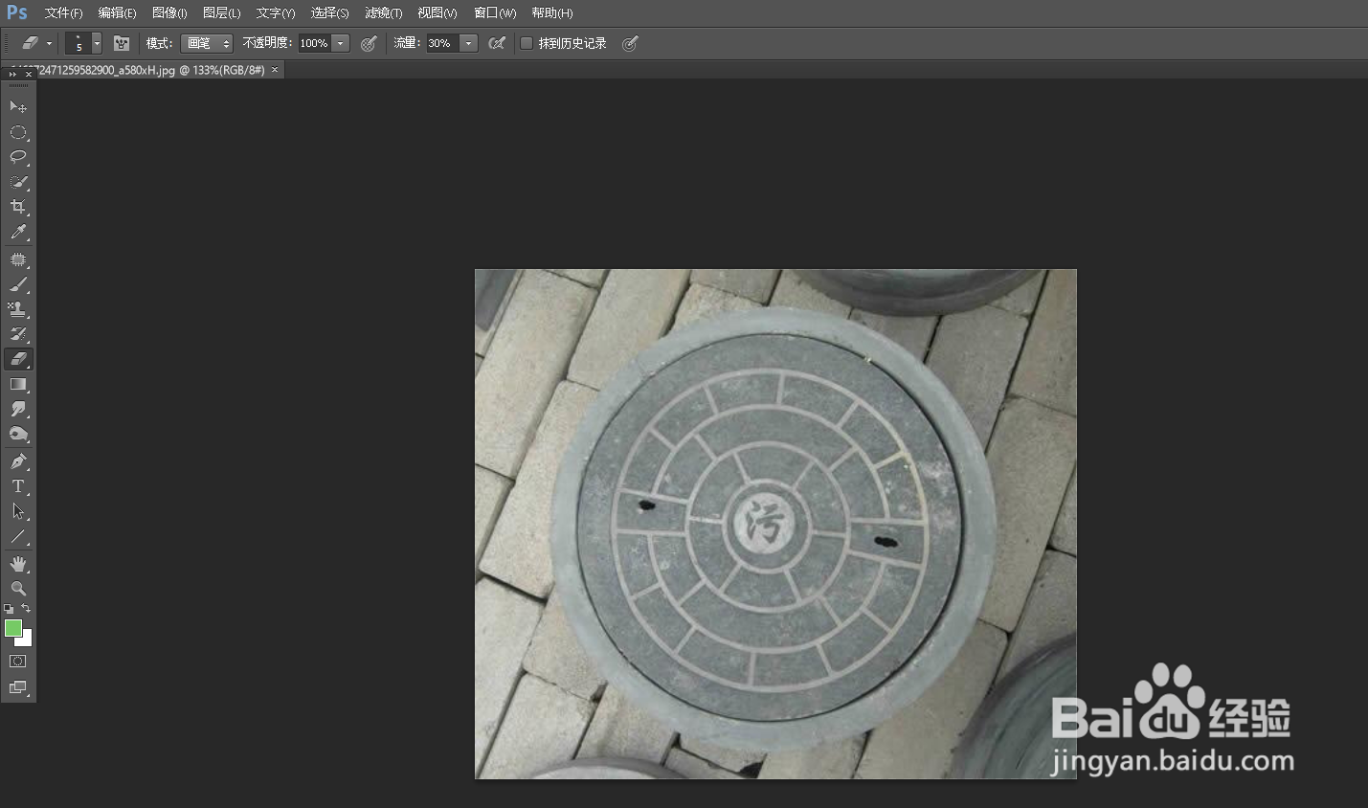The width and height of the screenshot is (1368, 808).
Task: Select the Clone Stamp tool
Action: tap(18, 309)
